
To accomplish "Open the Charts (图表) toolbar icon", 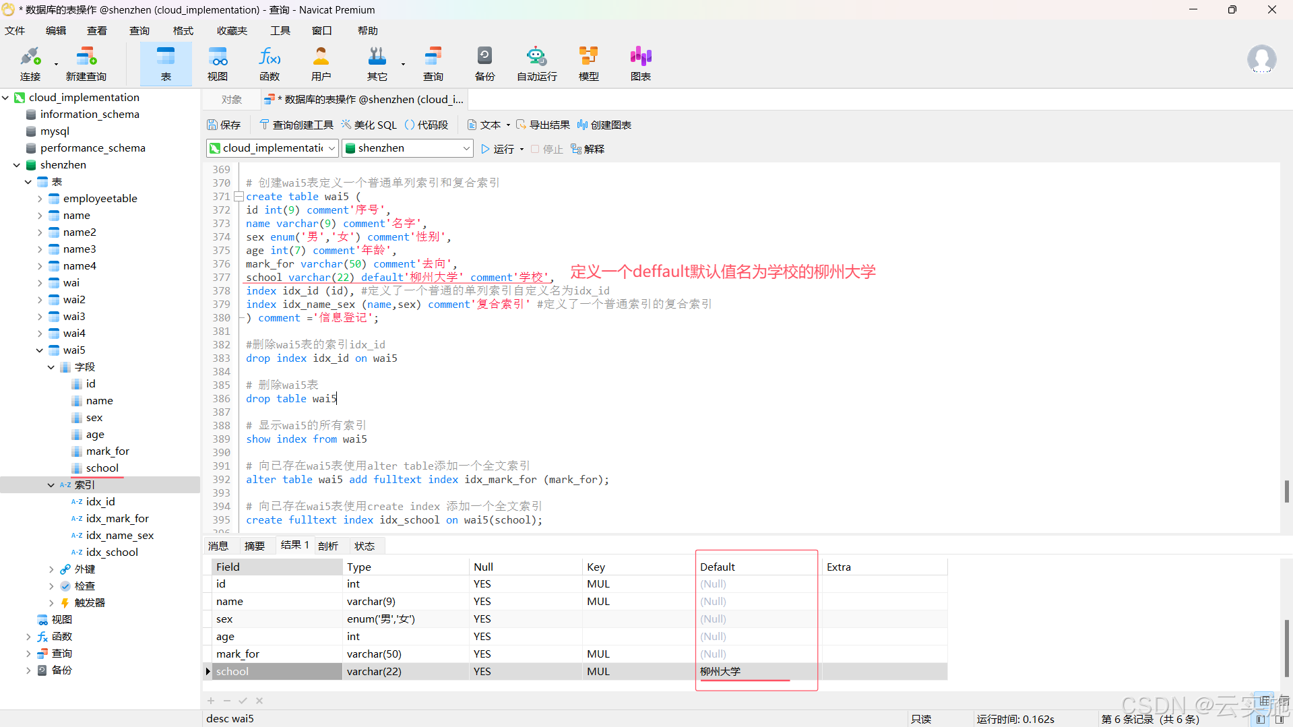I will click(641, 64).
